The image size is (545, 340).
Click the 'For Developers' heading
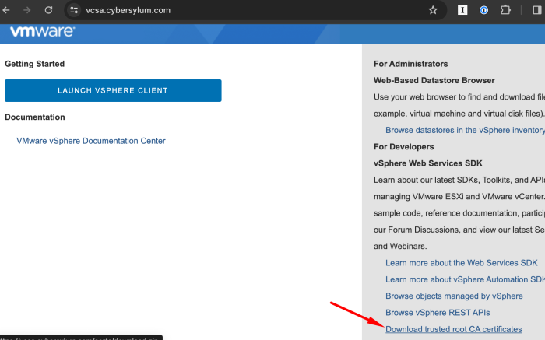tap(403, 146)
